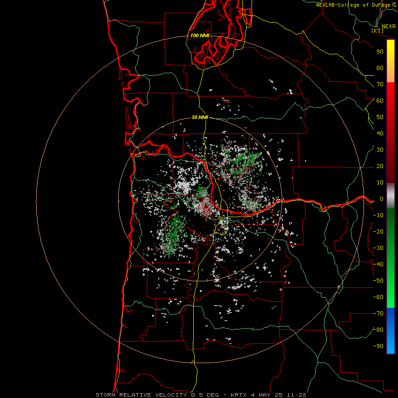The height and width of the screenshot is (398, 398).
Task: Click the "[KT]" units label
Action: click(x=378, y=31)
